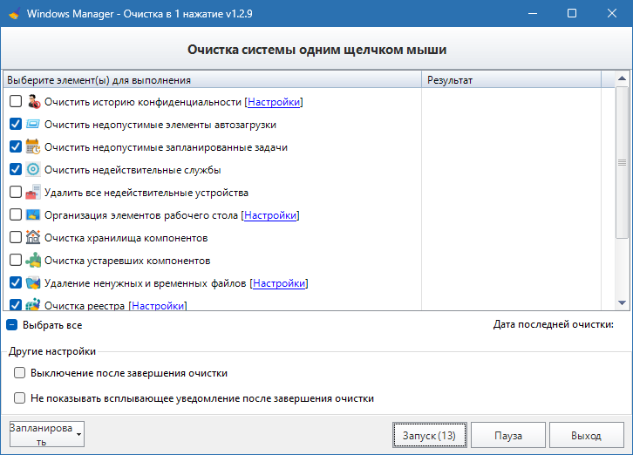Open Настройки link for privacy history
This screenshot has width=633, height=455.
coord(274,102)
